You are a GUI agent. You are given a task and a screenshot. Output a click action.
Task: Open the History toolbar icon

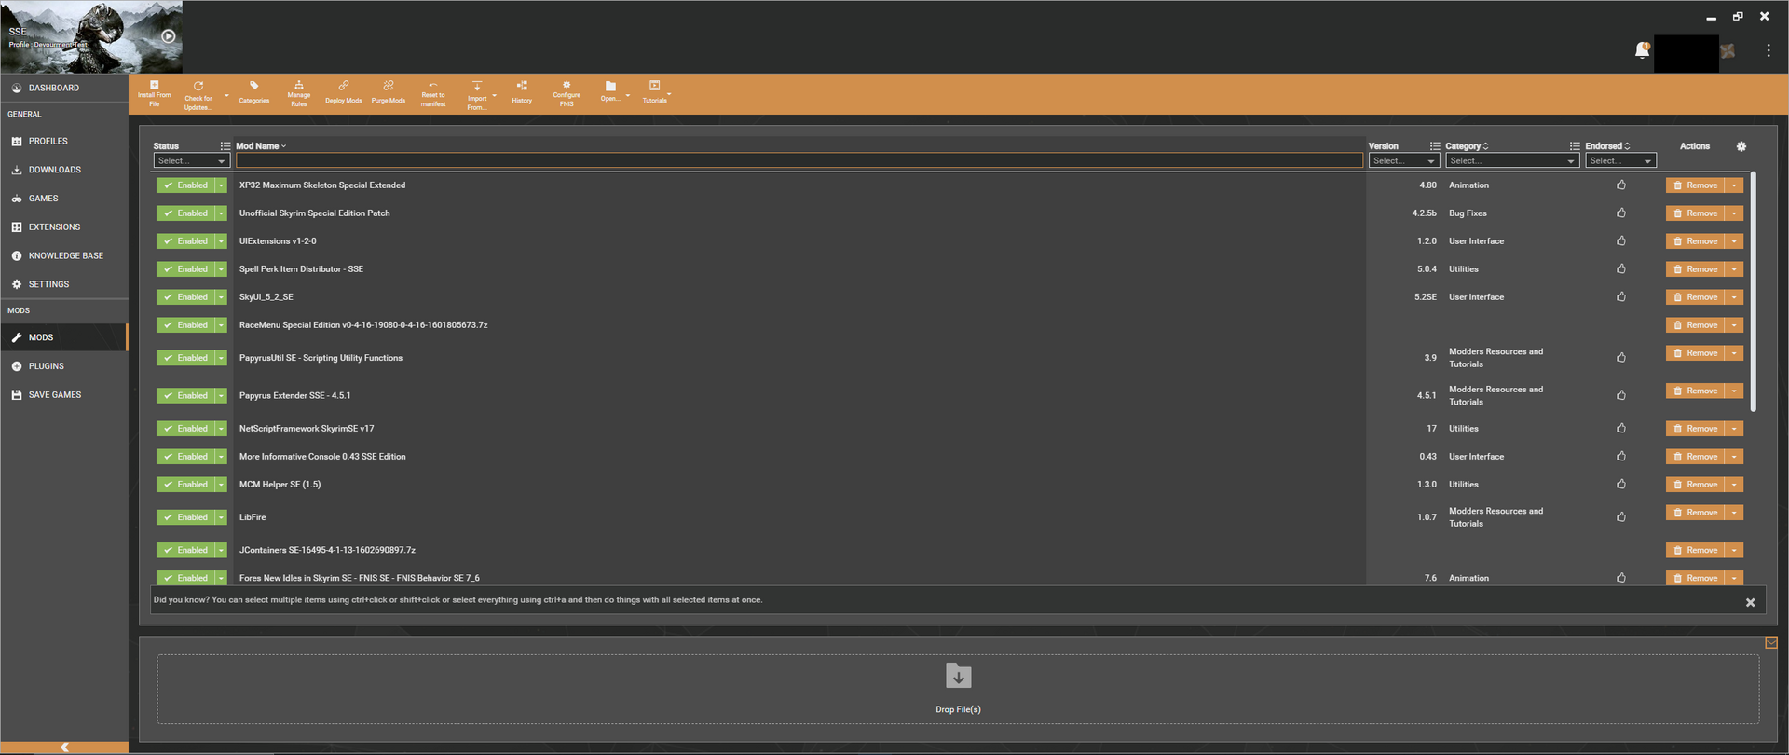pyautogui.click(x=522, y=92)
